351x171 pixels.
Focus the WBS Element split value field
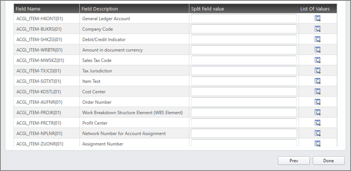click(x=244, y=112)
